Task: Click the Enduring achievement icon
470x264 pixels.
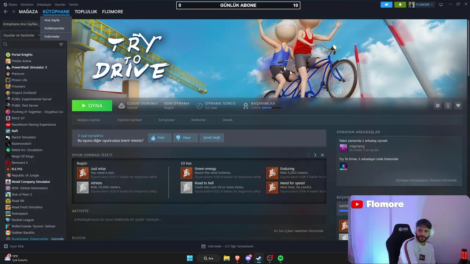Action: [272, 173]
